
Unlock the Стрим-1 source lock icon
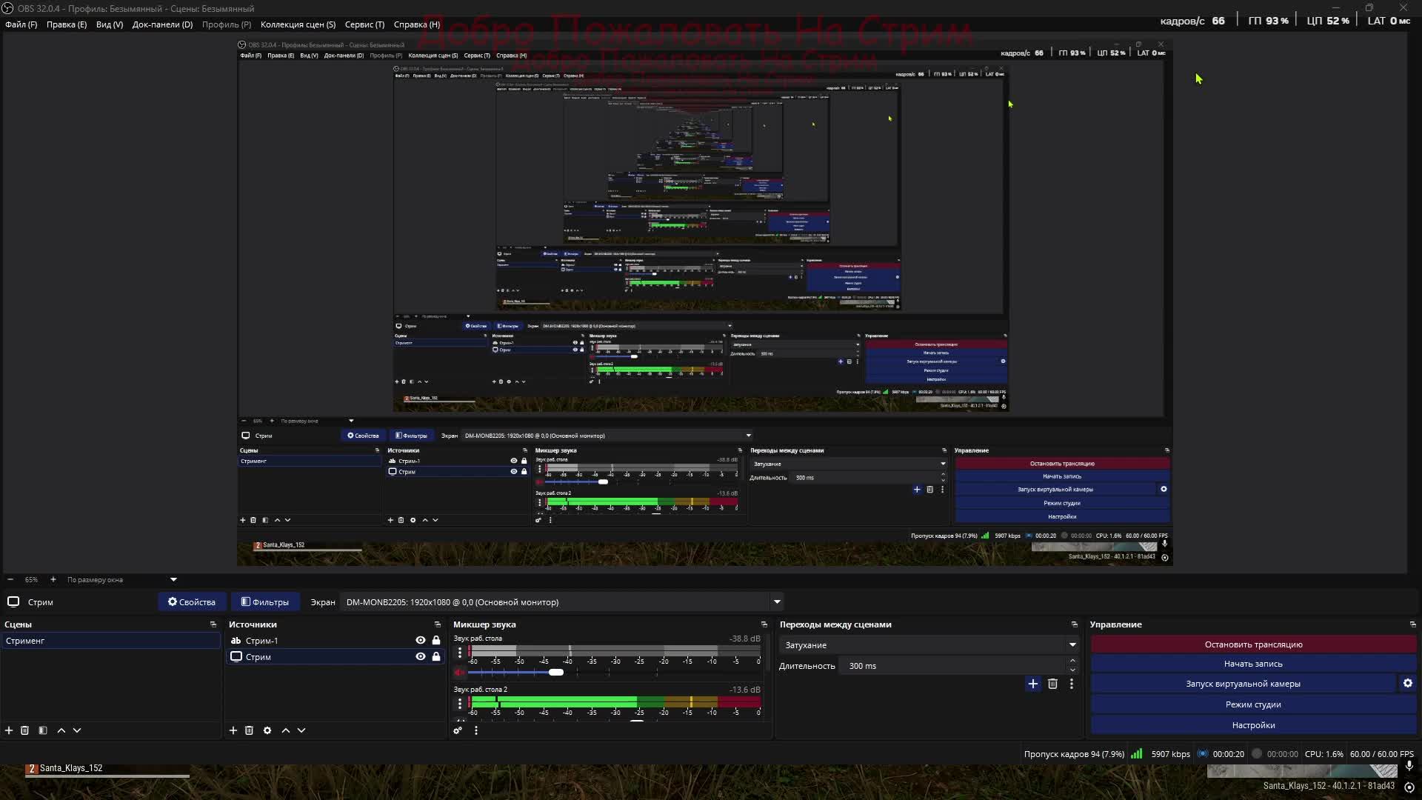coord(436,641)
